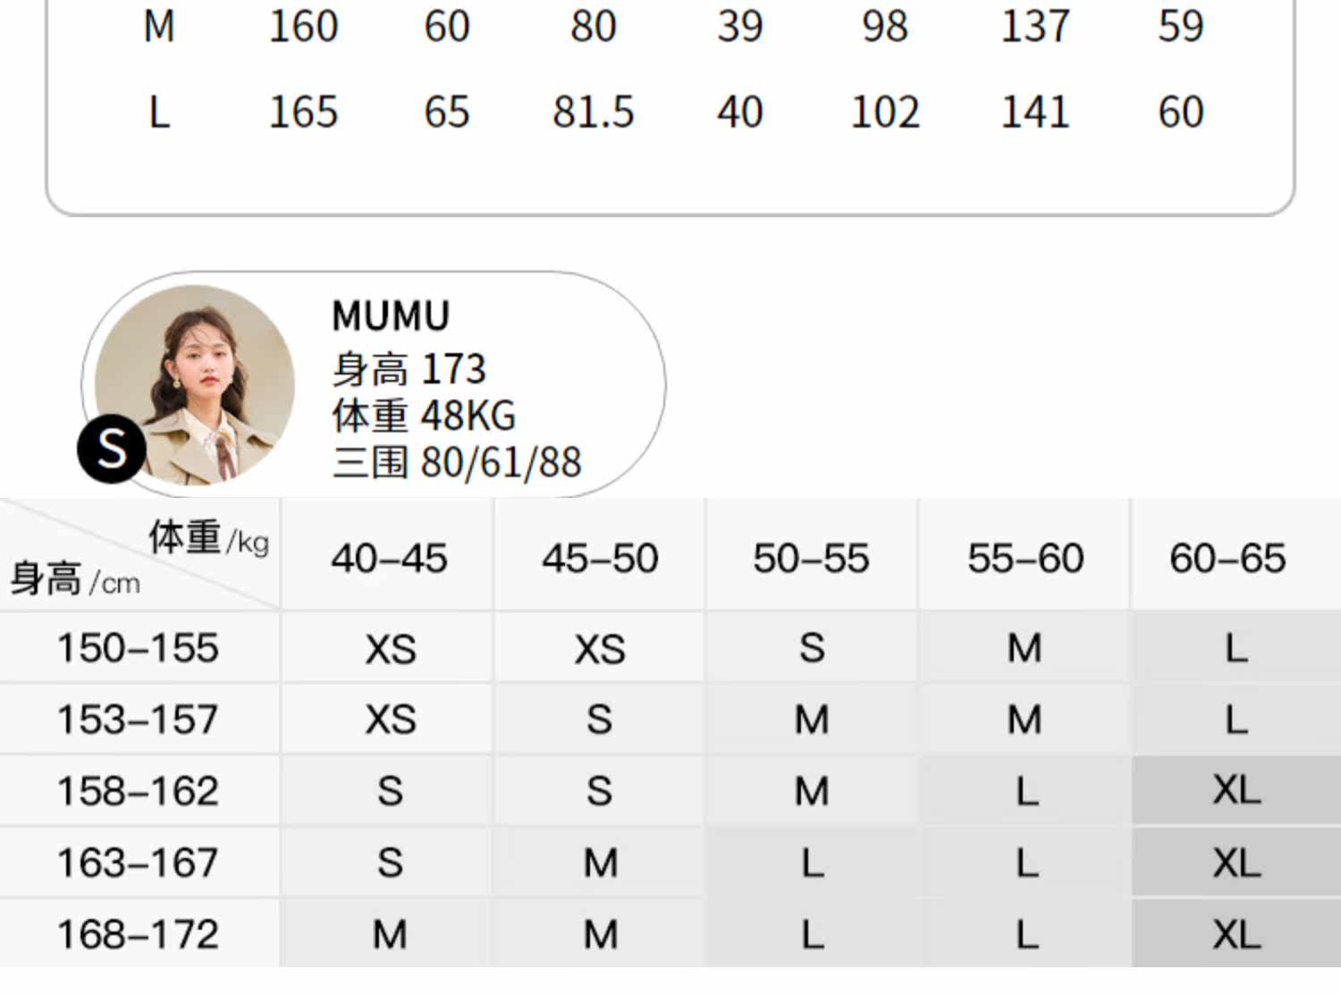Click the 三围 80/61/88 measurements line

tap(456, 462)
